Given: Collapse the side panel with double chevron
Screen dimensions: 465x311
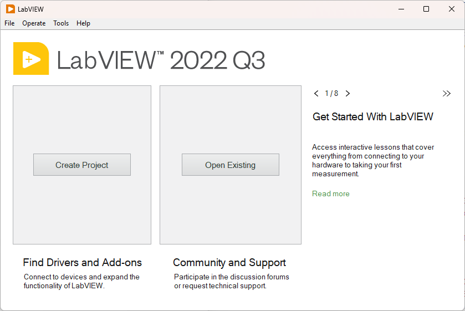Looking at the screenshot, I should [447, 94].
